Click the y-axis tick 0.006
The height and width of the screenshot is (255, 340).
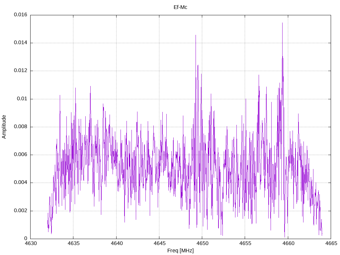coord(21,155)
